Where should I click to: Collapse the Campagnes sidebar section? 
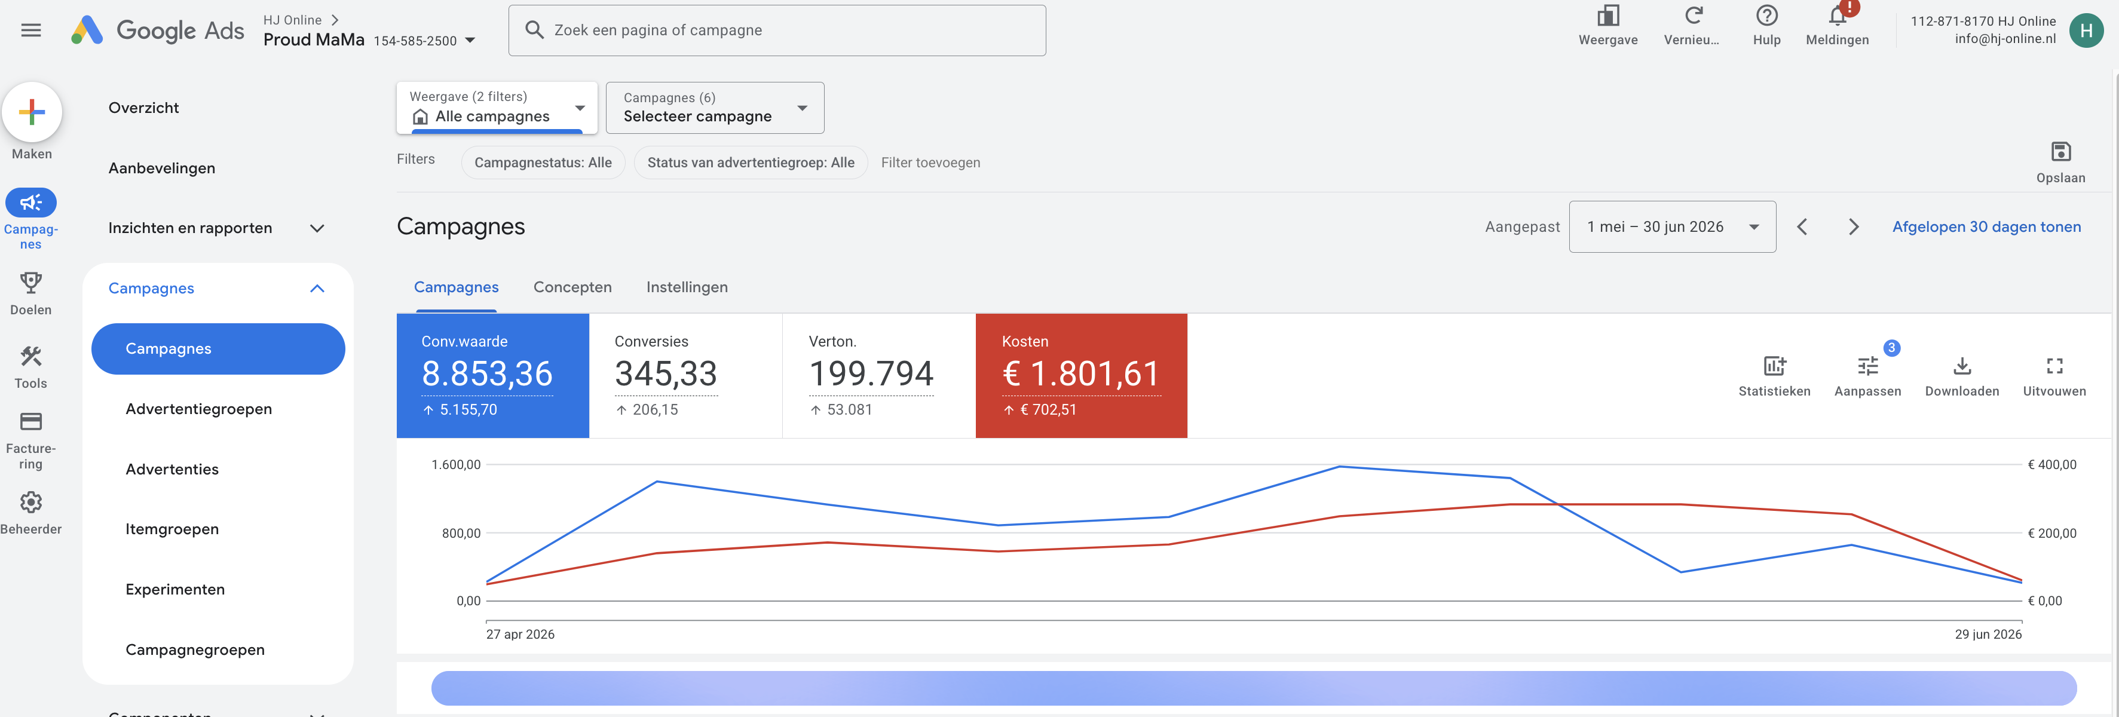coord(317,289)
